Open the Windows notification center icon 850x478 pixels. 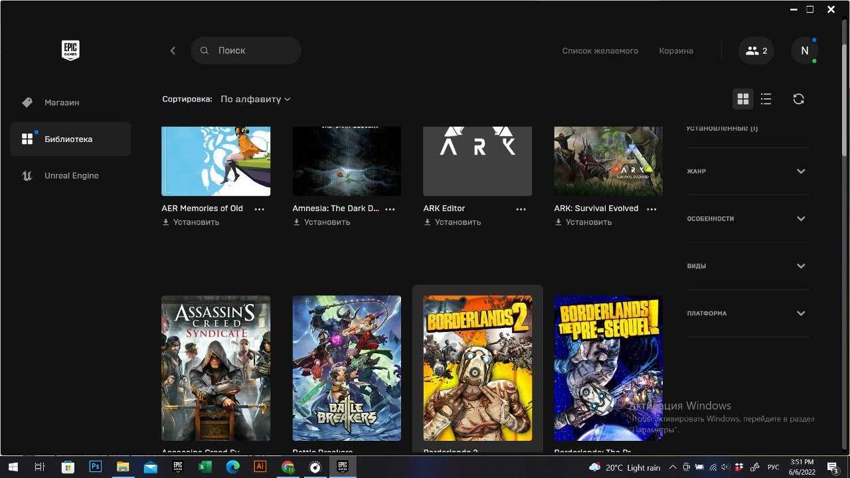click(833, 467)
